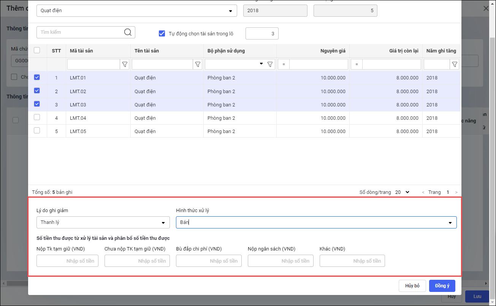The width and height of the screenshot is (496, 306).
Task: Click the Nộp ngân sách amount field
Action: tap(280, 261)
